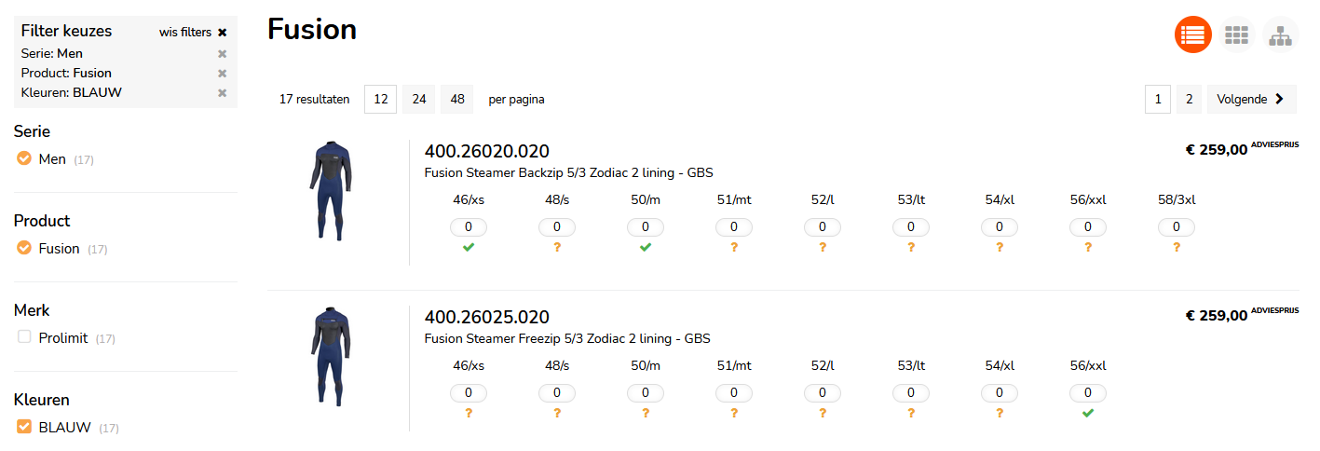Open product link 400.26025.020
The height and width of the screenshot is (451, 1320).
point(486,317)
